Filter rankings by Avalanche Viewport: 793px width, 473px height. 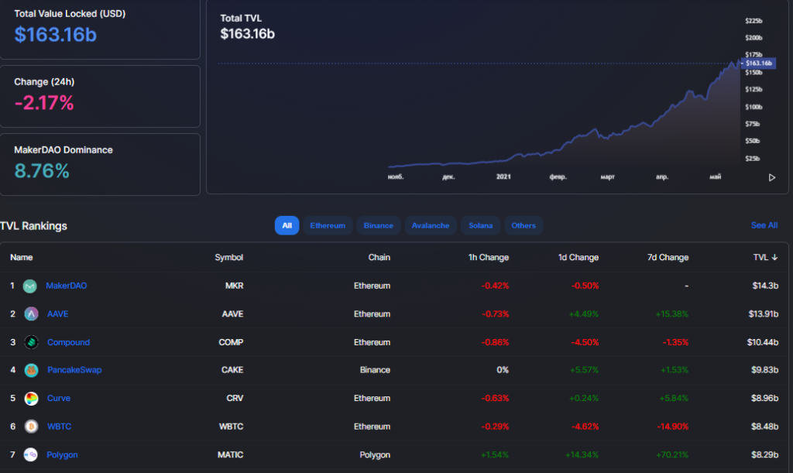point(431,225)
